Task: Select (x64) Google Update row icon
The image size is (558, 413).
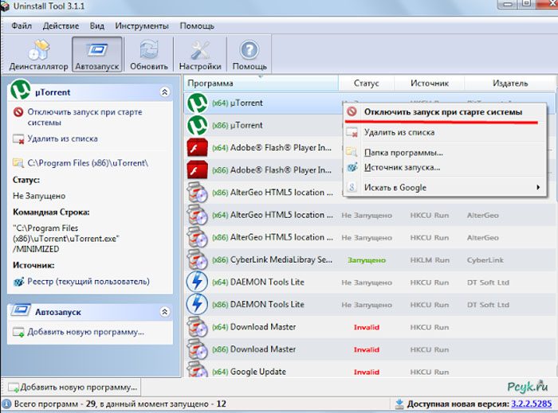Action: click(x=197, y=370)
